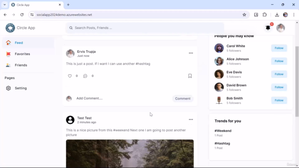Viewport: 299px width, 168px height.
Task: Click the Bob Smith name
Action: [x=235, y=98]
